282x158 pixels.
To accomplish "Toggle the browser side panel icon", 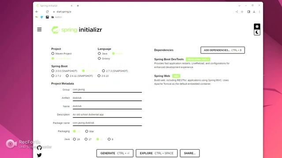I will pyautogui.click(x=249, y=12).
